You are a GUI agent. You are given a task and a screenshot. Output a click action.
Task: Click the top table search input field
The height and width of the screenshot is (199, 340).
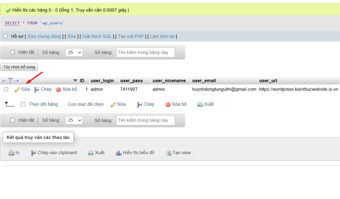[145, 52]
